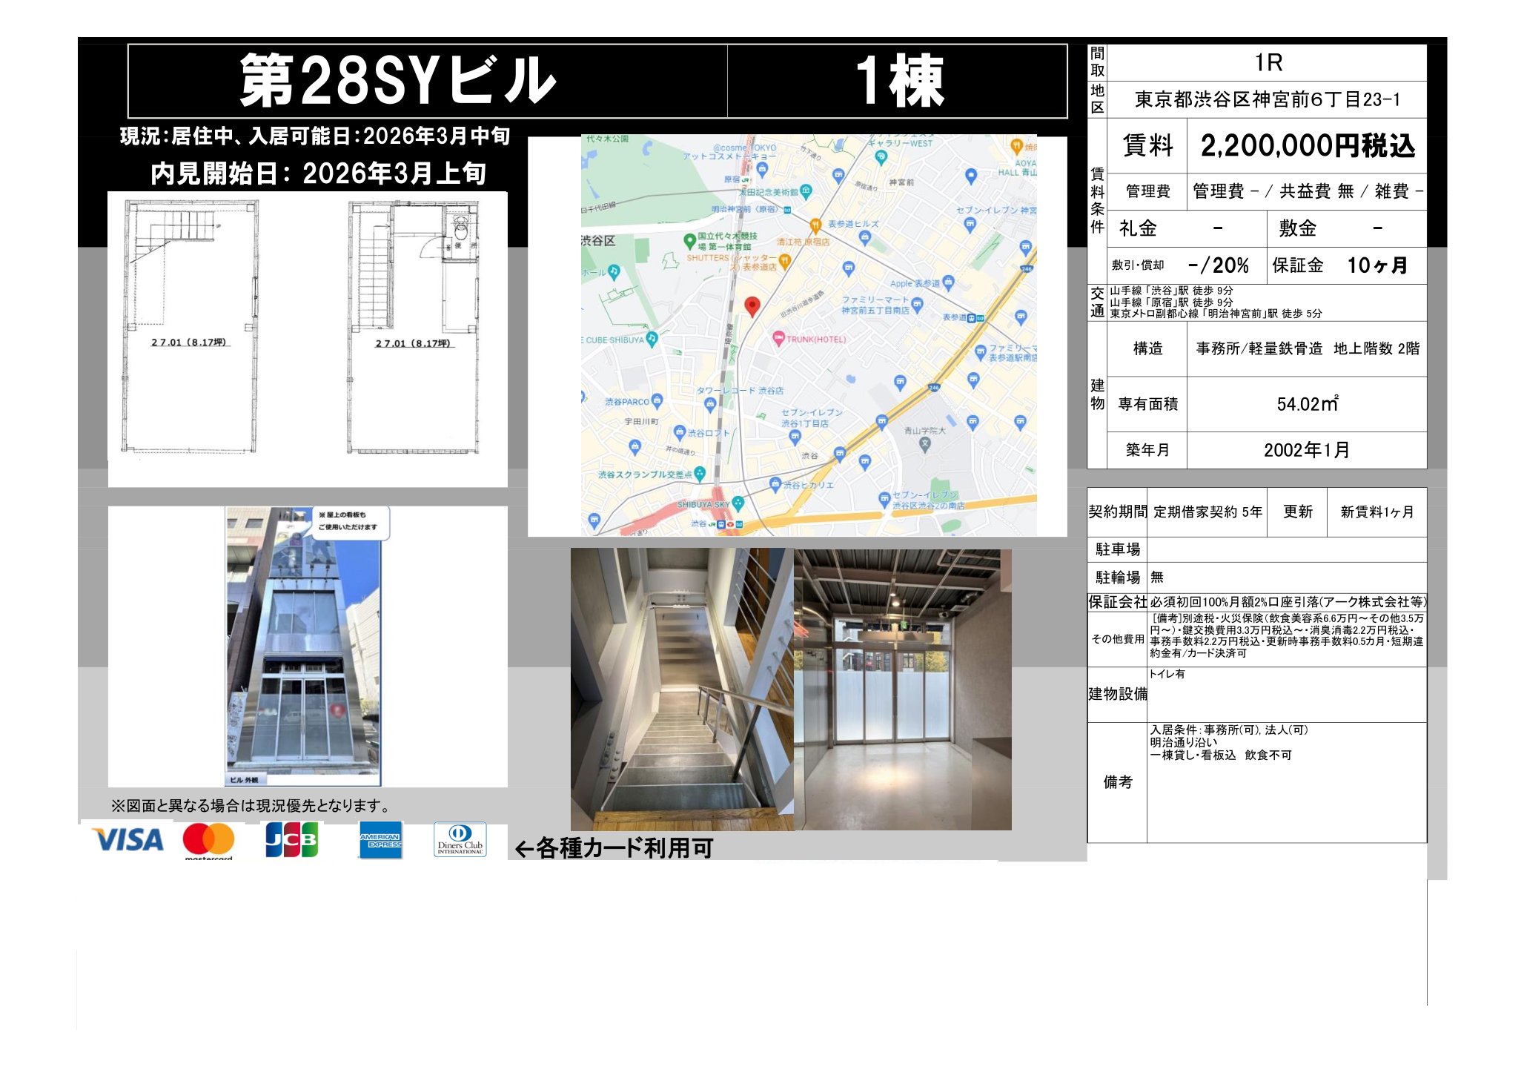This screenshot has height=1078, width=1524.
Task: Click the American Express logo
Action: click(x=380, y=840)
